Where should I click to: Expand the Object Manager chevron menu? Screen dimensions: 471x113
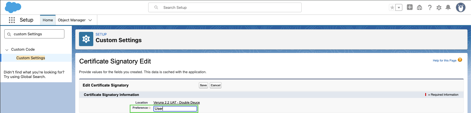point(90,20)
